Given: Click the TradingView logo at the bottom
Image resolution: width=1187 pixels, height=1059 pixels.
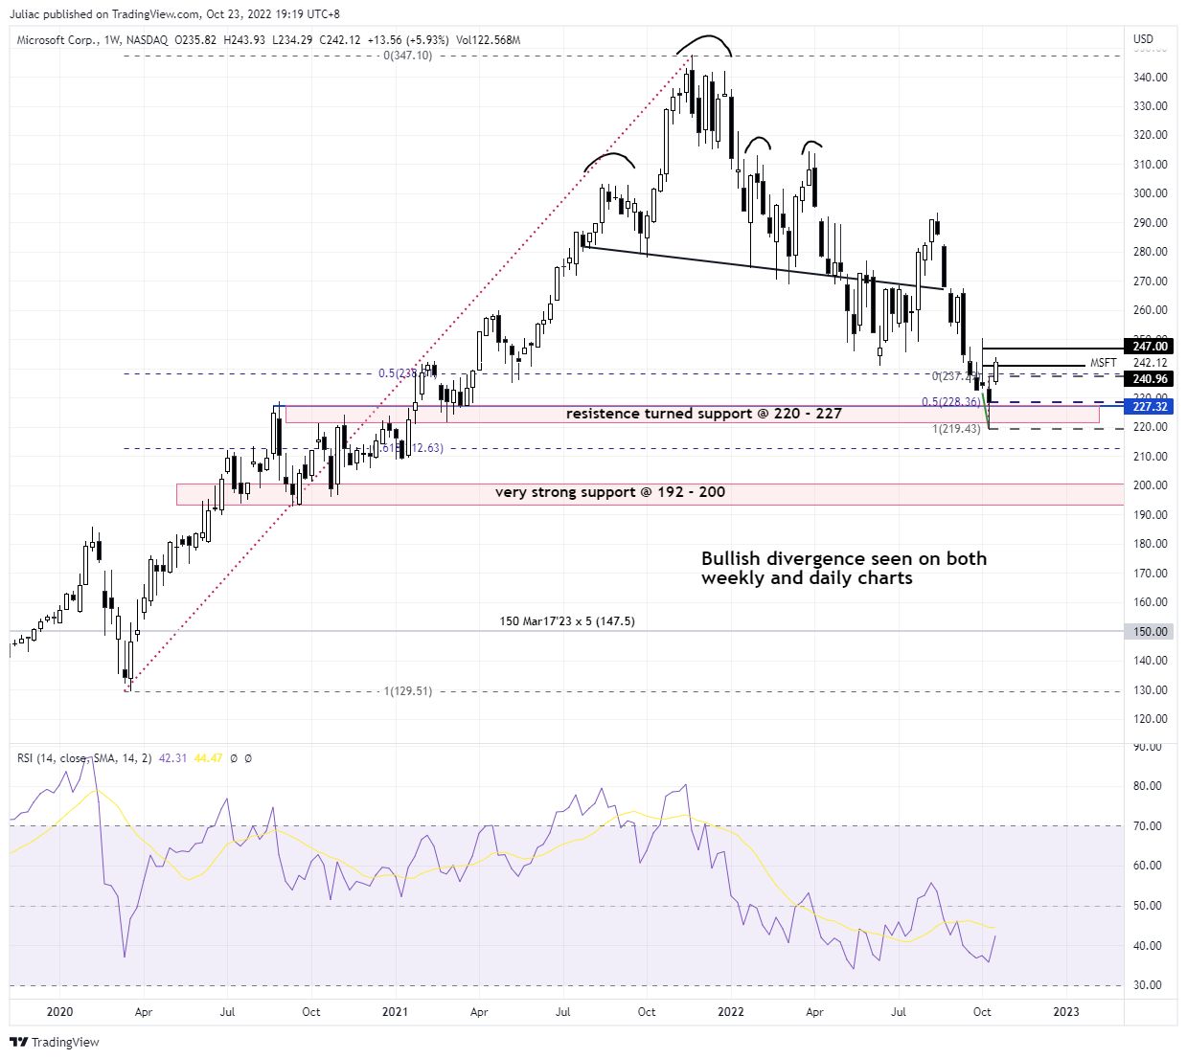Looking at the screenshot, I should [x=55, y=1042].
